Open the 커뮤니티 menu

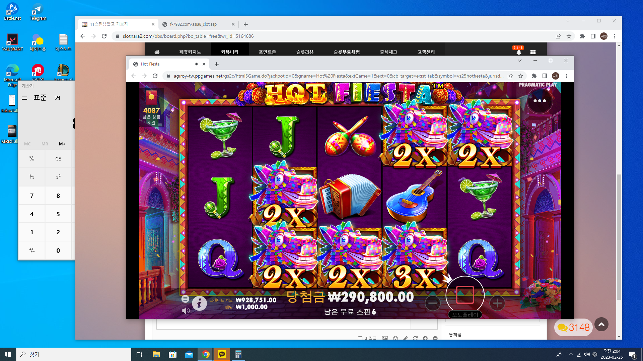click(x=230, y=52)
